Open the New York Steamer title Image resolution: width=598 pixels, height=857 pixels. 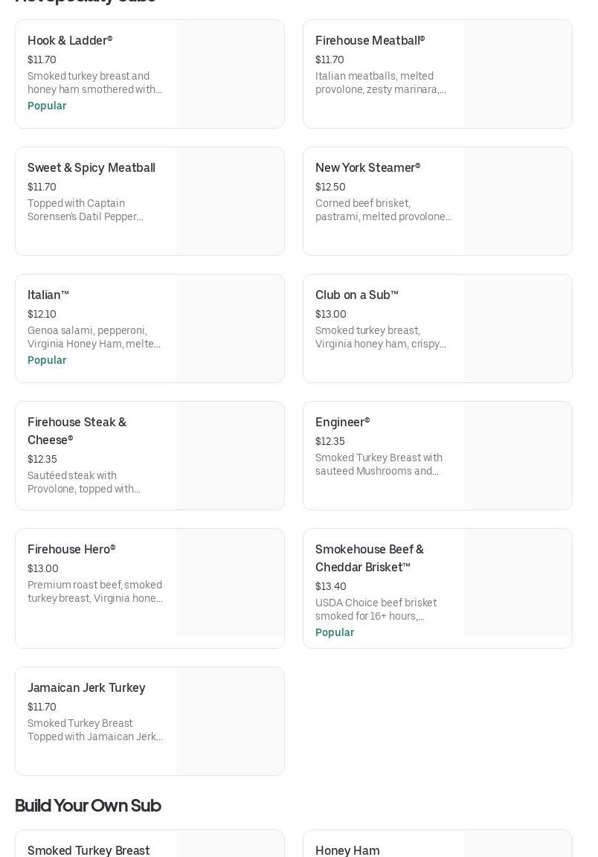point(367,168)
